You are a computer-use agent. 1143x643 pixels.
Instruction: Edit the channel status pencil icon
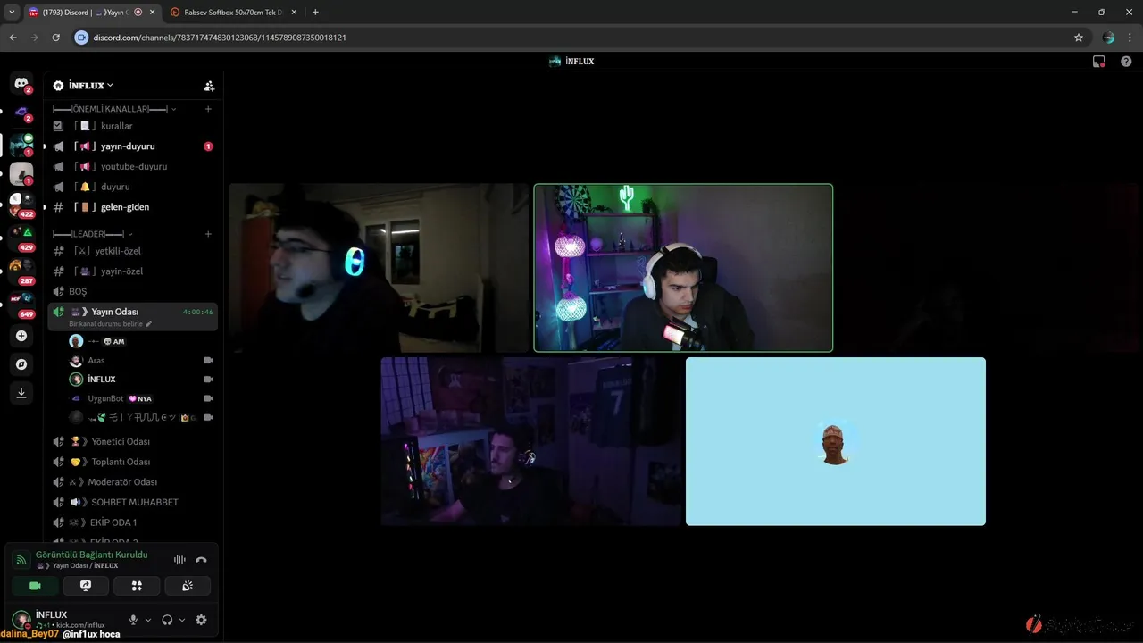pyautogui.click(x=149, y=324)
